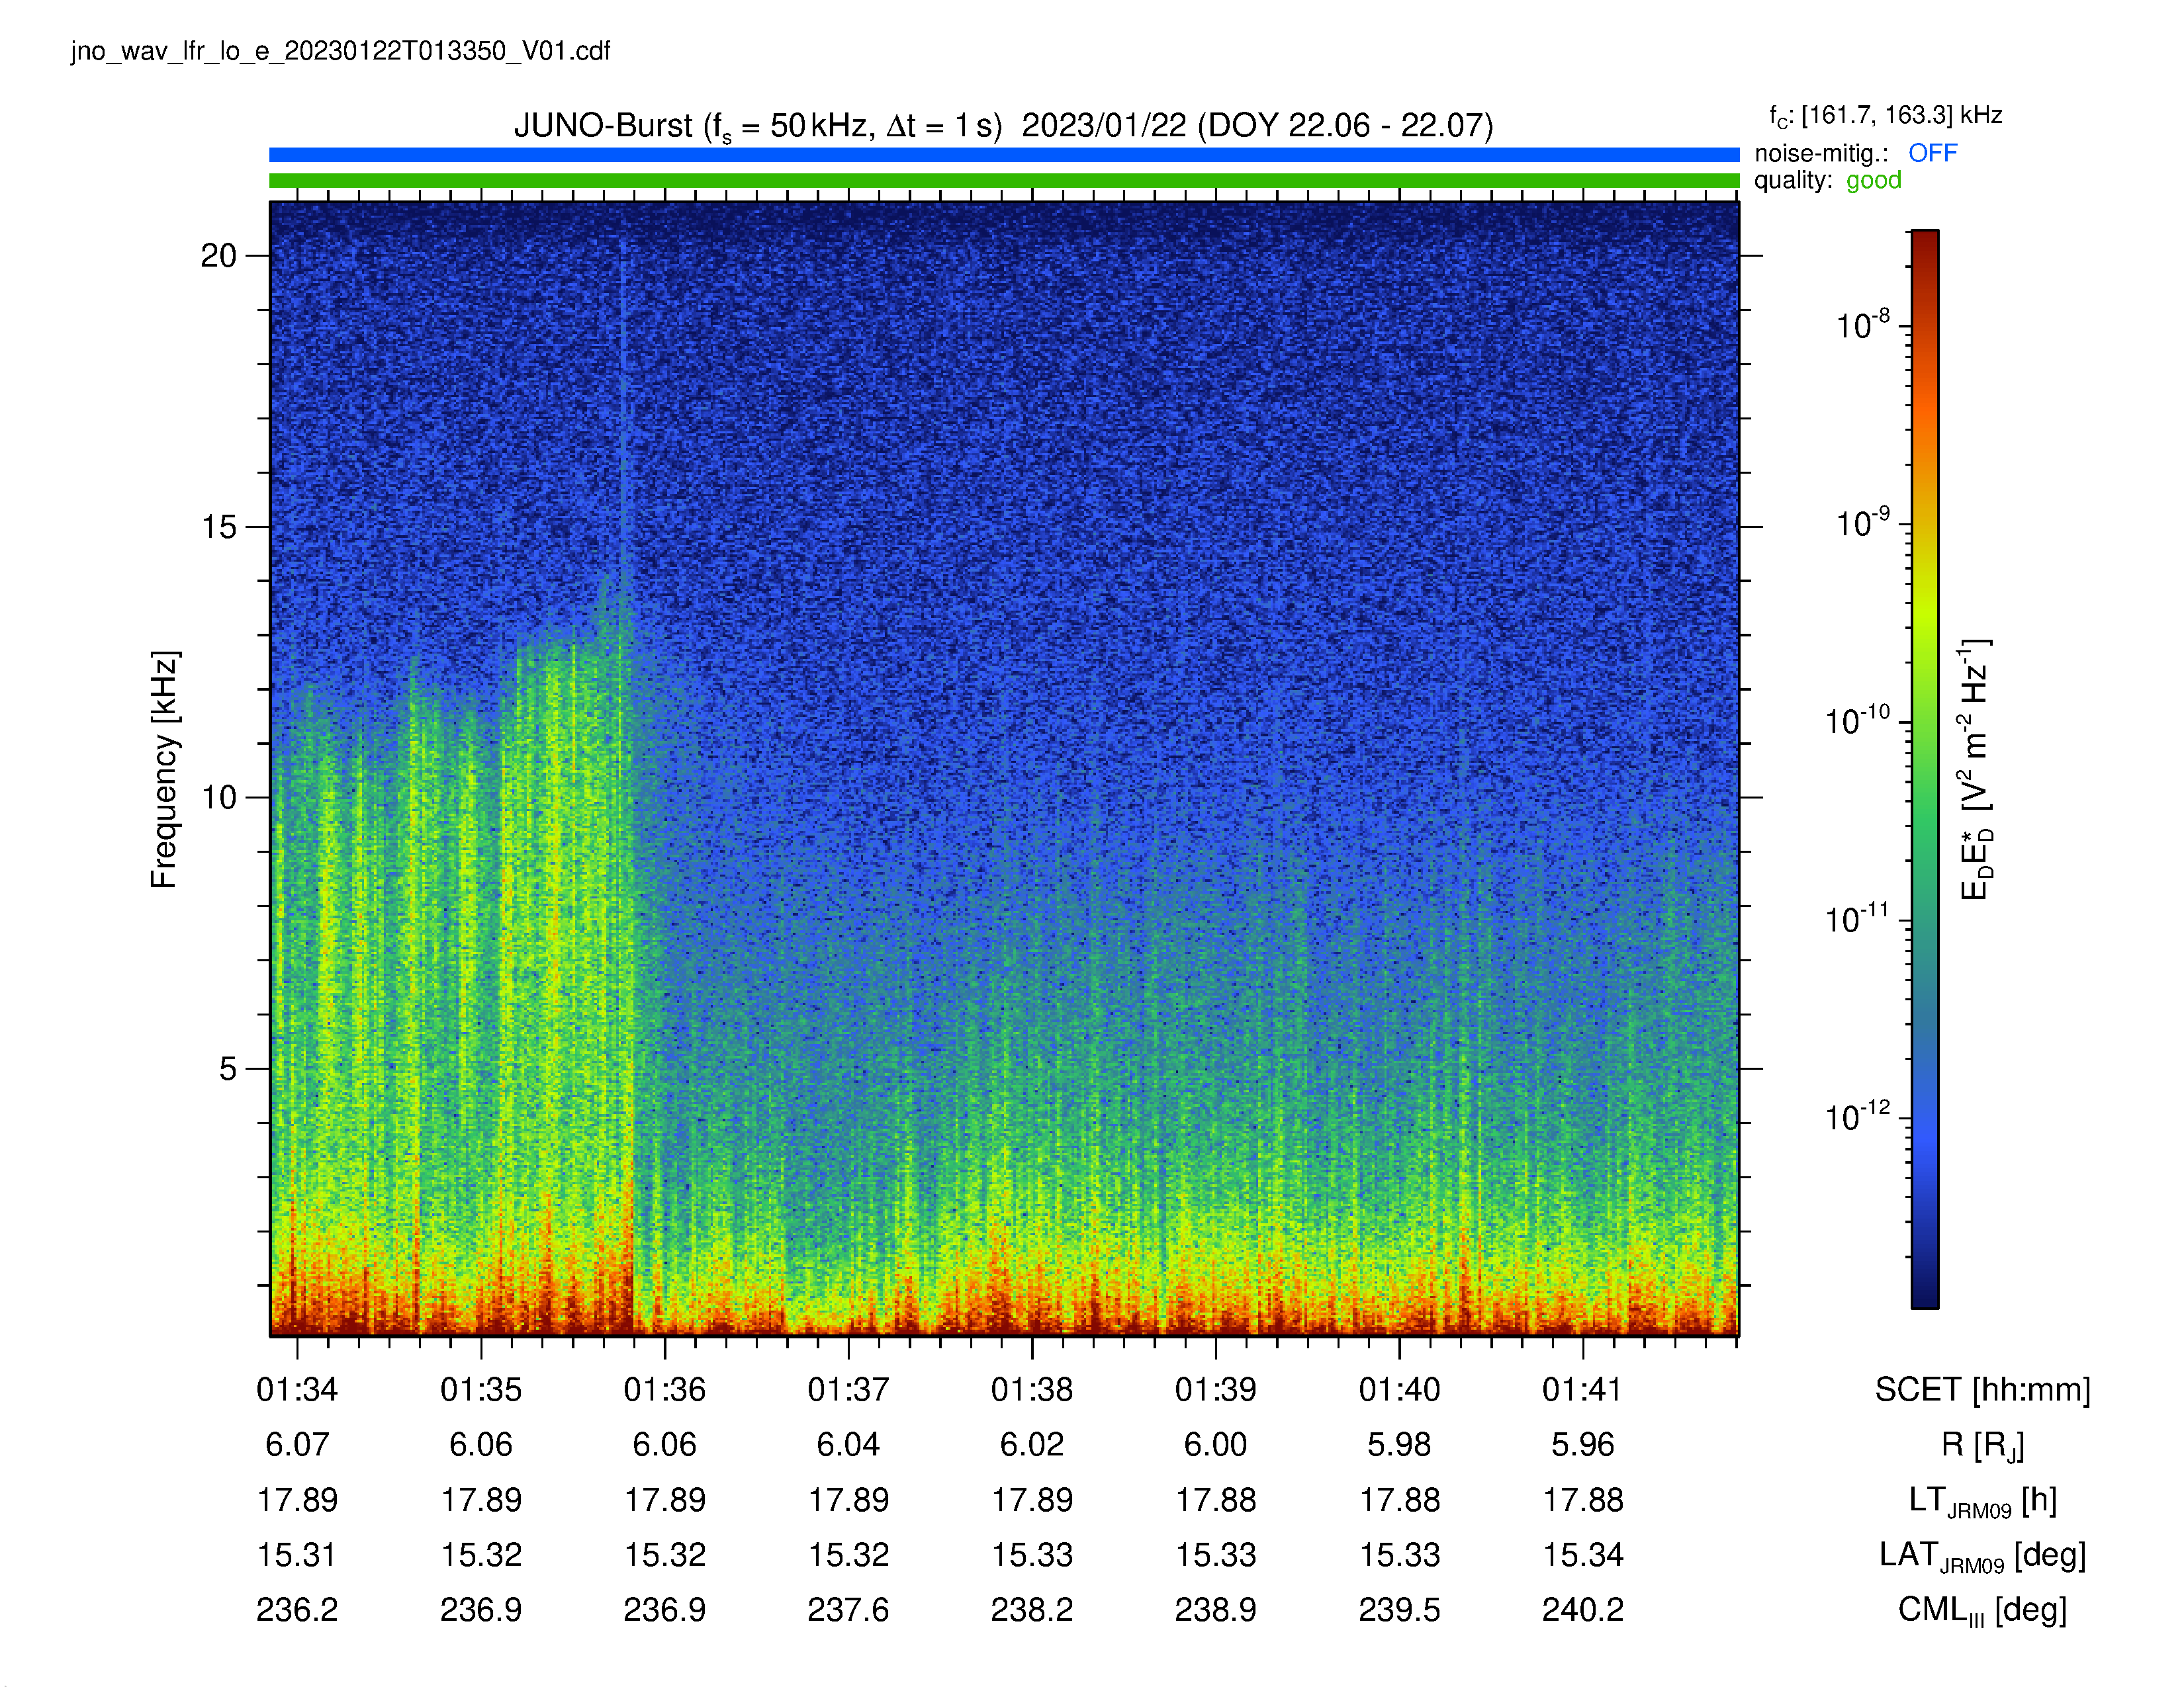Viewport: 2184px width, 1687px height.
Task: Click the CML value 238.2
Action: 1032,1610
